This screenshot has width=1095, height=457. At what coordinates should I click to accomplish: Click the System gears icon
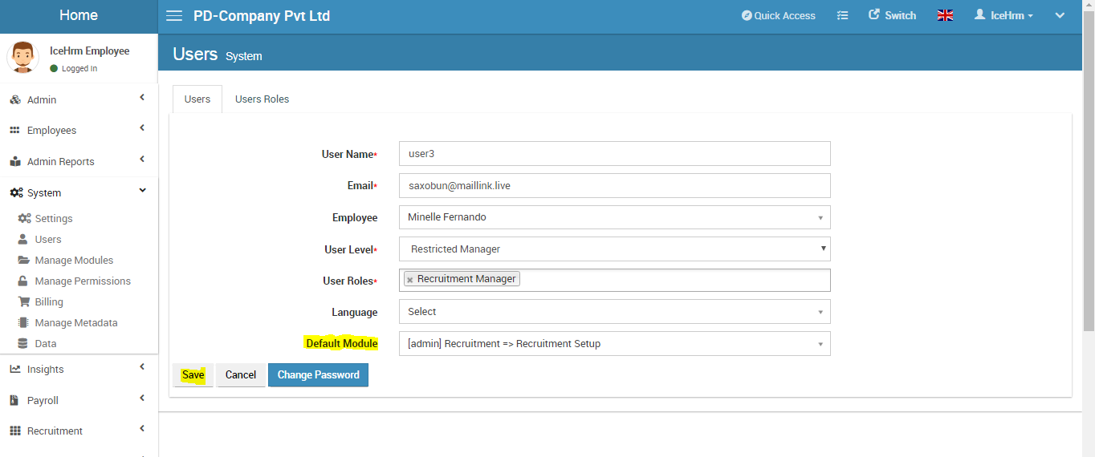tap(16, 192)
